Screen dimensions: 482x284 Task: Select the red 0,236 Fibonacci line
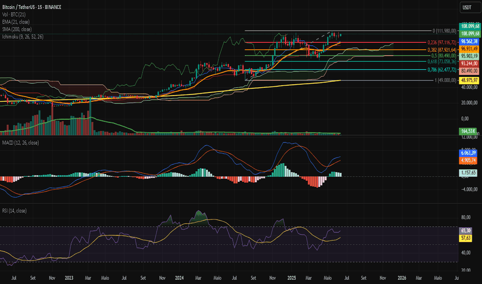336,42
